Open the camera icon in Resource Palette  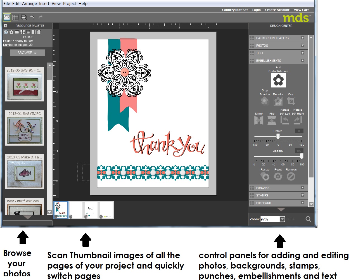click(6, 32)
